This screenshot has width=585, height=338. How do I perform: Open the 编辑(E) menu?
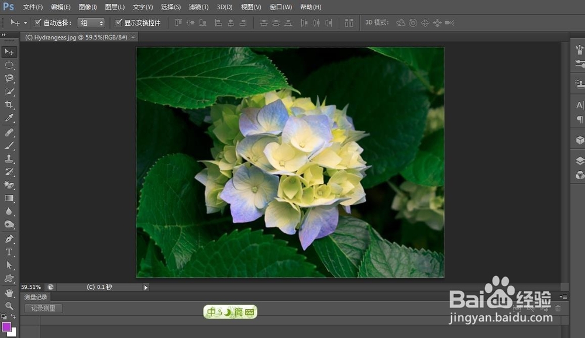click(61, 7)
